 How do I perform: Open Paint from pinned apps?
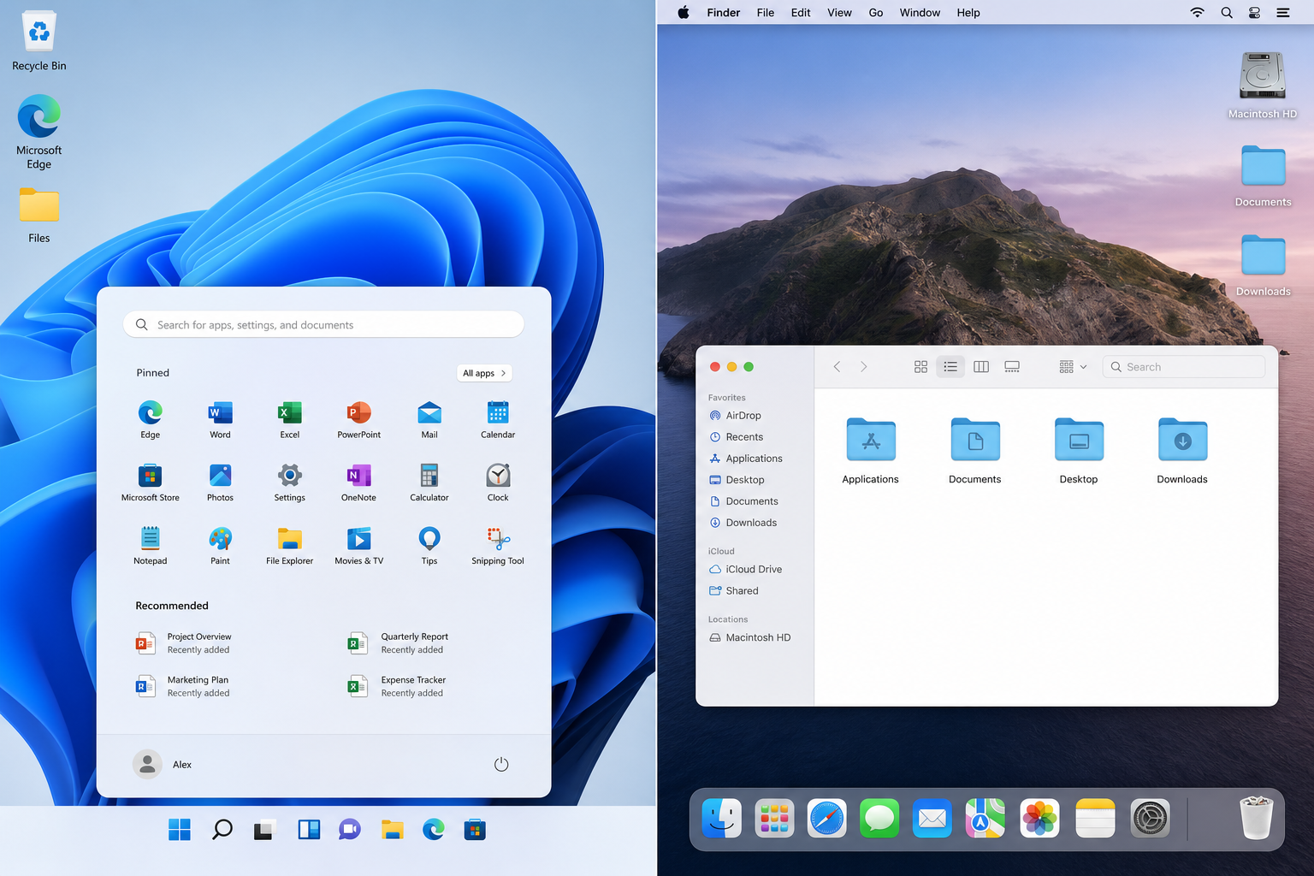(x=220, y=546)
